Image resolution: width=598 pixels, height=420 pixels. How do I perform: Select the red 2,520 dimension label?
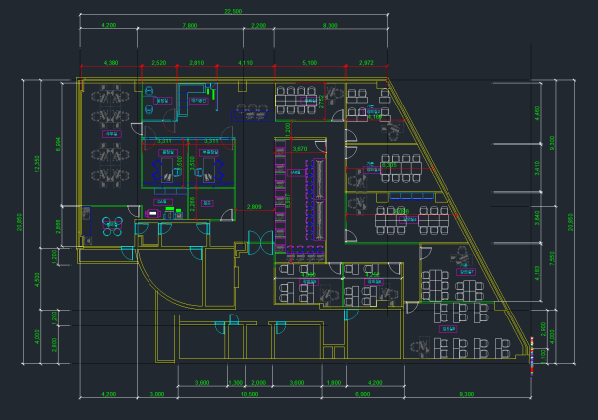159,63
